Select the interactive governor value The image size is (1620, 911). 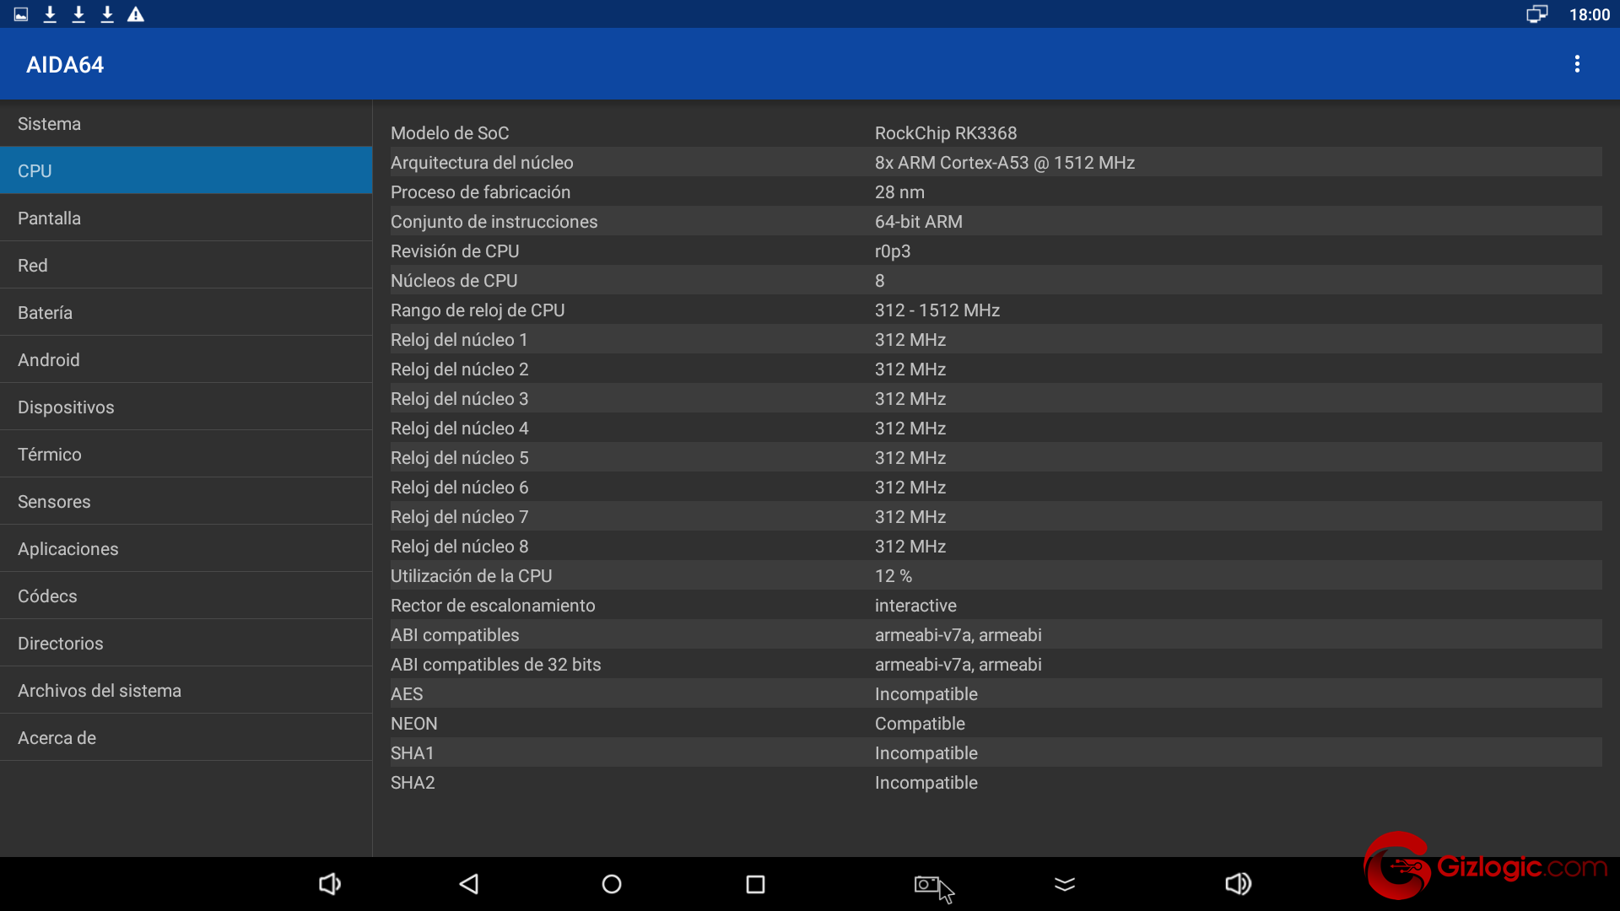coord(915,605)
